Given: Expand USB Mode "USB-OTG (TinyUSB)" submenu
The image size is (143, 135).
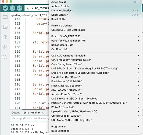Looking at the screenshot, I should 95,120.
